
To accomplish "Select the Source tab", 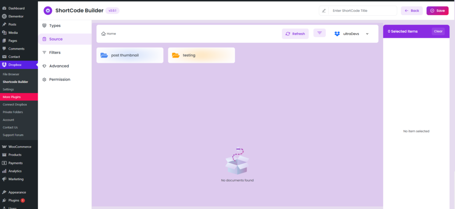I will coord(65,39).
